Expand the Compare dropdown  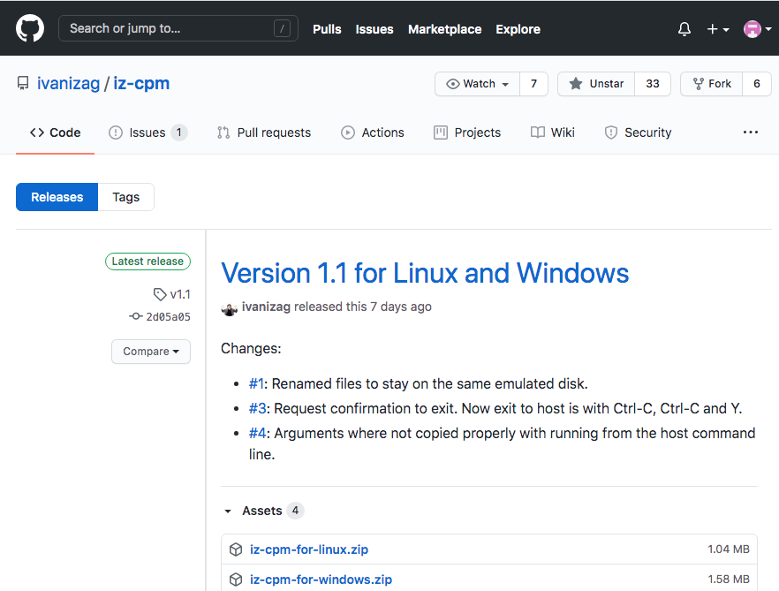[151, 352]
